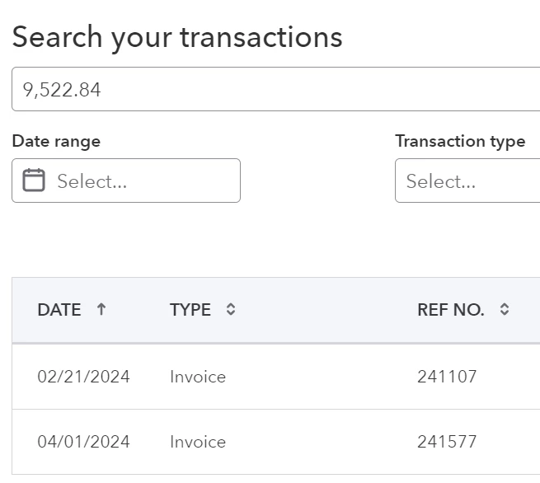The image size is (540, 483).
Task: Open the Transaction type dropdown
Action: (467, 181)
